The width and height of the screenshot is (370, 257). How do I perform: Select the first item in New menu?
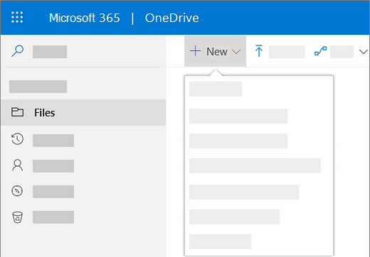click(x=216, y=89)
